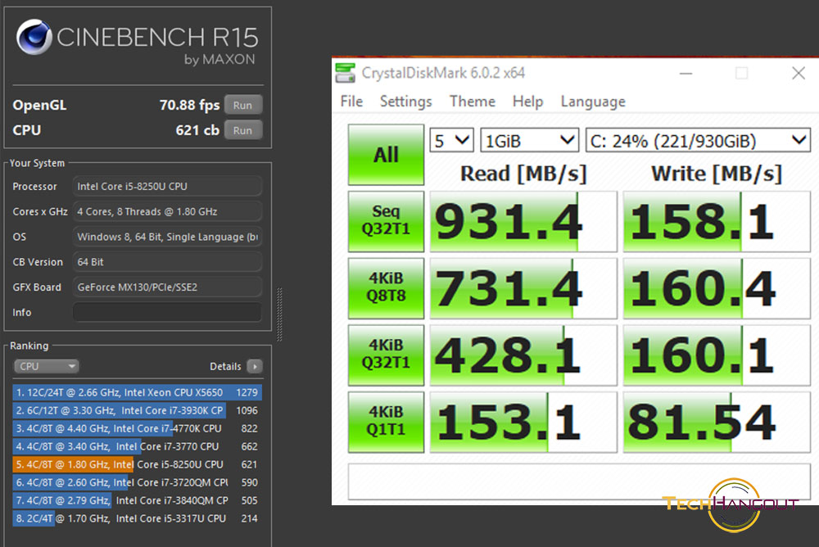Click the OS field showing Windows 8

167,237
